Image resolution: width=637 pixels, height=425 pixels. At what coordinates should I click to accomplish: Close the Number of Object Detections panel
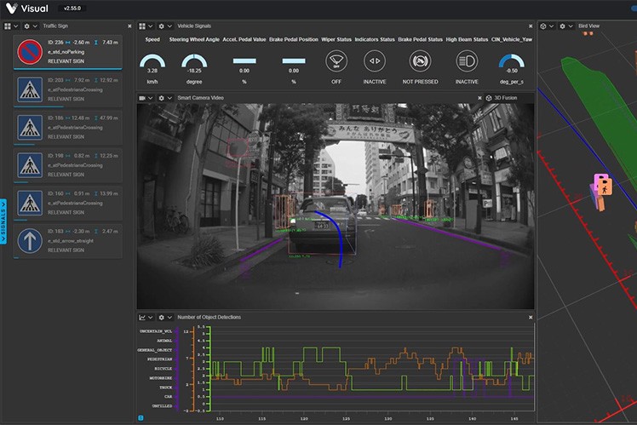coord(531,318)
